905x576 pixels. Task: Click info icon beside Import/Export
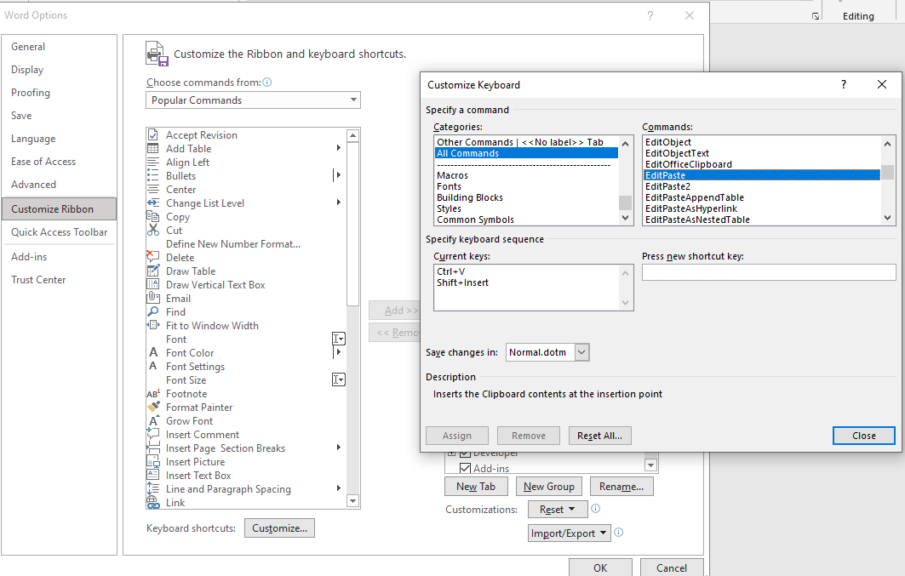click(x=618, y=532)
